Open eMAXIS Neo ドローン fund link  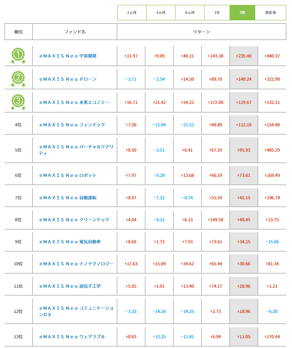click(68, 79)
